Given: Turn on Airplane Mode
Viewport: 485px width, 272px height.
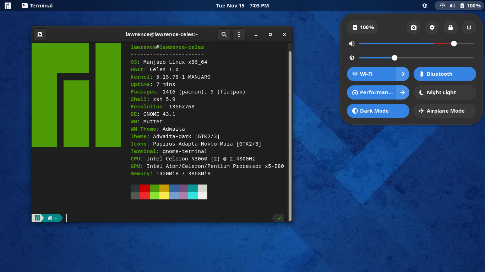Looking at the screenshot, I should tap(445, 111).
